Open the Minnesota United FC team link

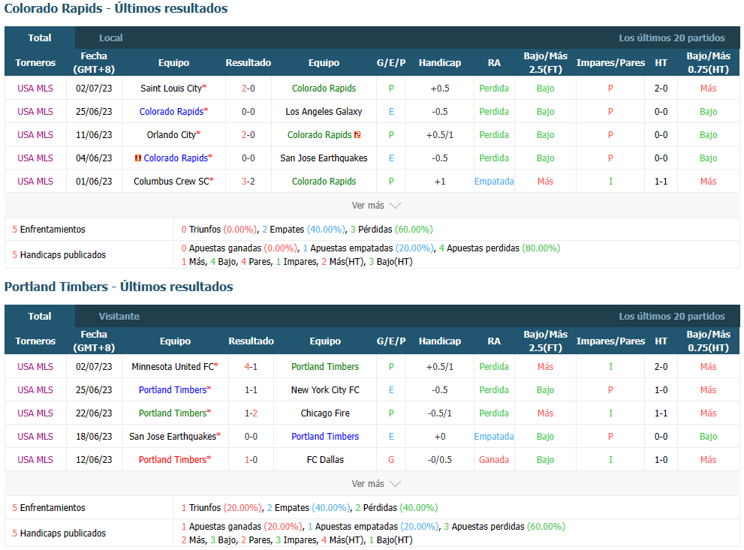[173, 367]
